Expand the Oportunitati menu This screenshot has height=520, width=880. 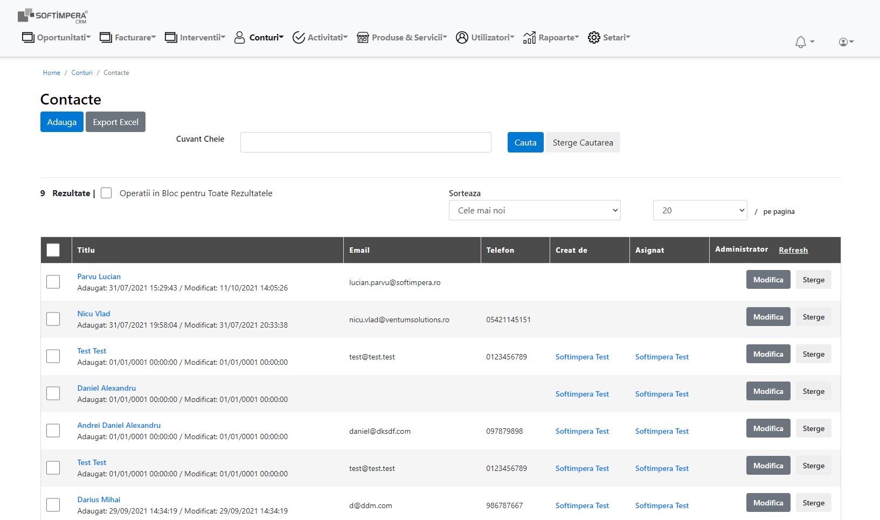(x=57, y=37)
